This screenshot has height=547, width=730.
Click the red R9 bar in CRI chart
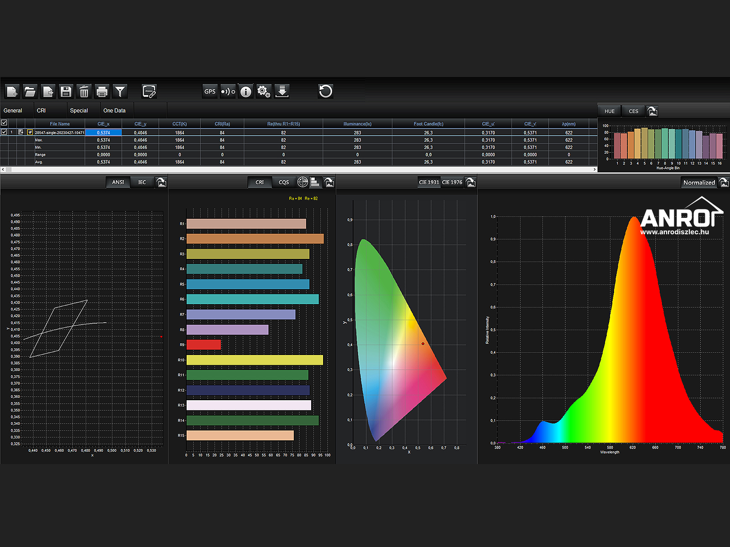click(203, 345)
